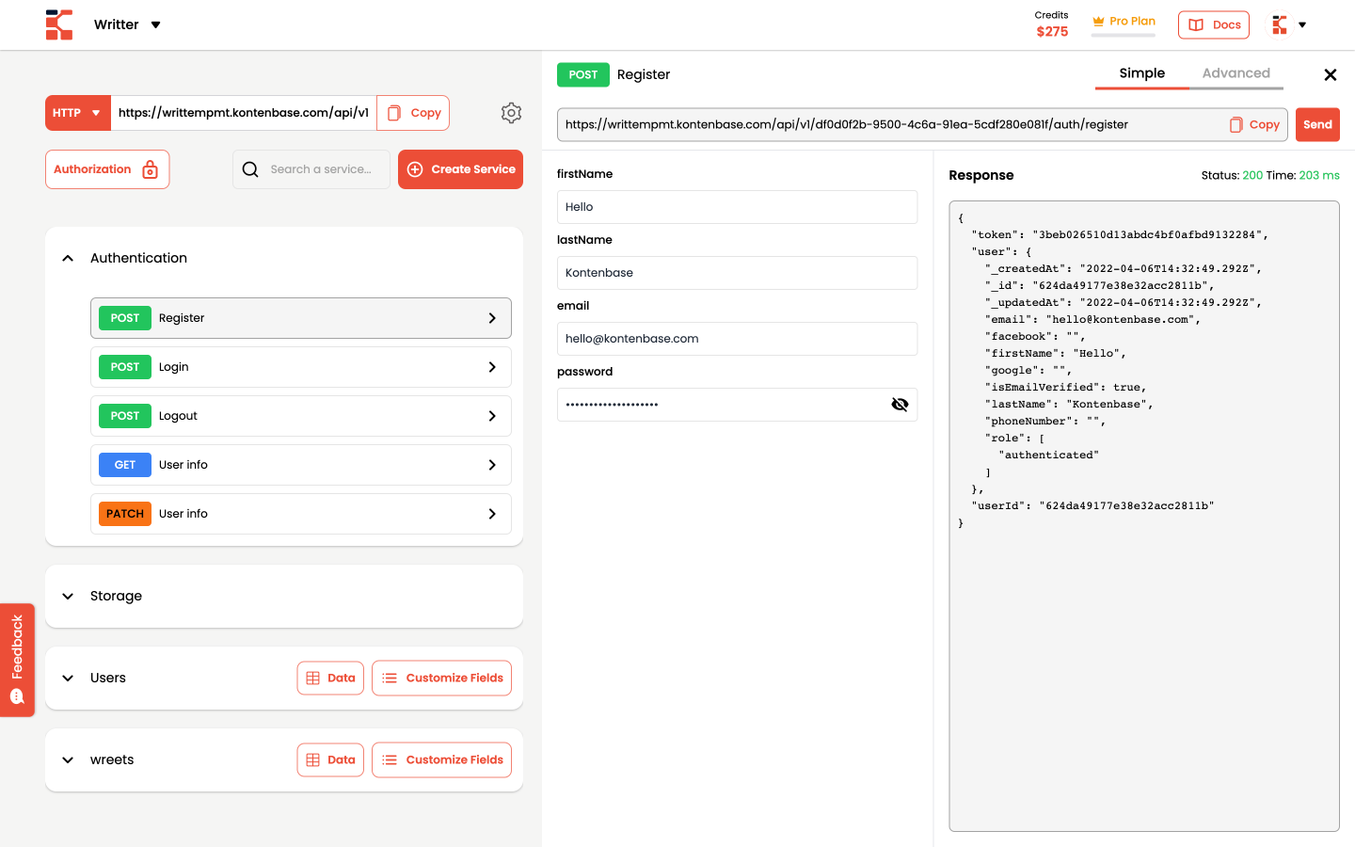Collapse the Authentication section
The width and height of the screenshot is (1355, 847).
68,258
